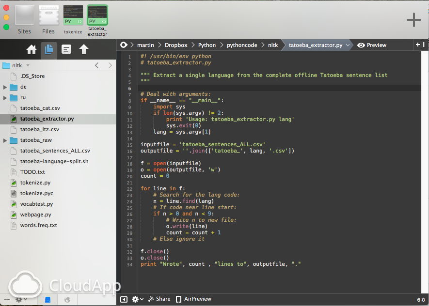Expand the tatoeba_raw folder

tap(5, 140)
